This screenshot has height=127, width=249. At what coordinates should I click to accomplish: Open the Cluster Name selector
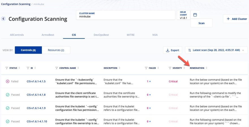(x=126, y=15)
